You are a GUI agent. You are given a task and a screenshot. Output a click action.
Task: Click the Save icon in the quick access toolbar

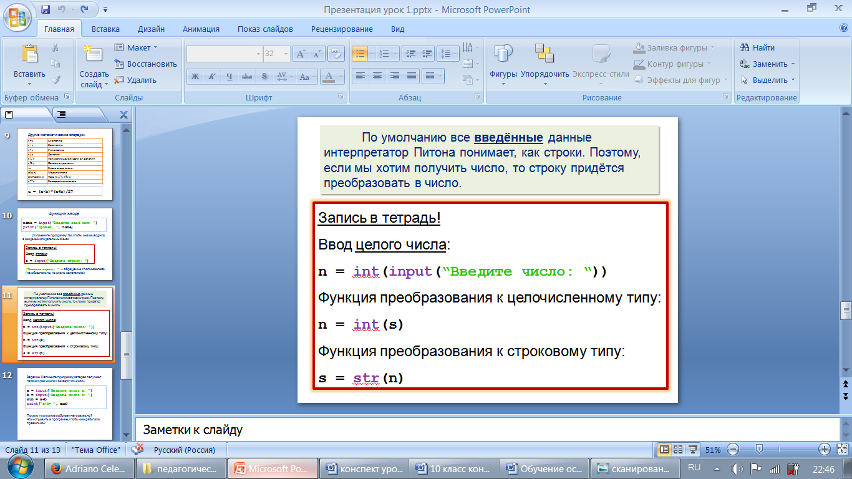pyautogui.click(x=46, y=9)
